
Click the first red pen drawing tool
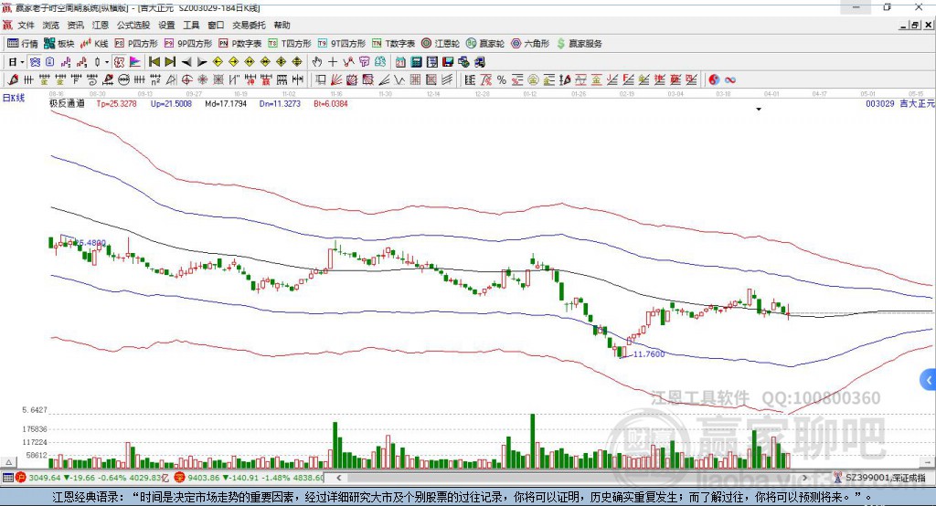coord(13,79)
